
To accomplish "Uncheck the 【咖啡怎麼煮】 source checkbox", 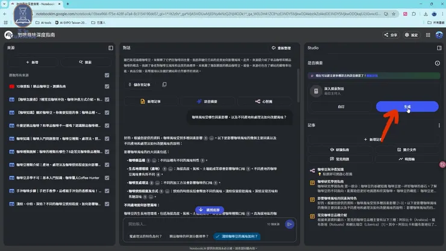I will pyautogui.click(x=107, y=99).
